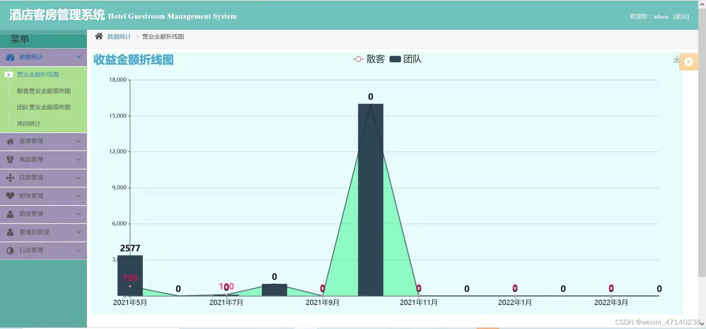Viewport: 706px width, 329px height.
Task: Expand the 财务管理 menu chevron
Action: [x=78, y=196]
